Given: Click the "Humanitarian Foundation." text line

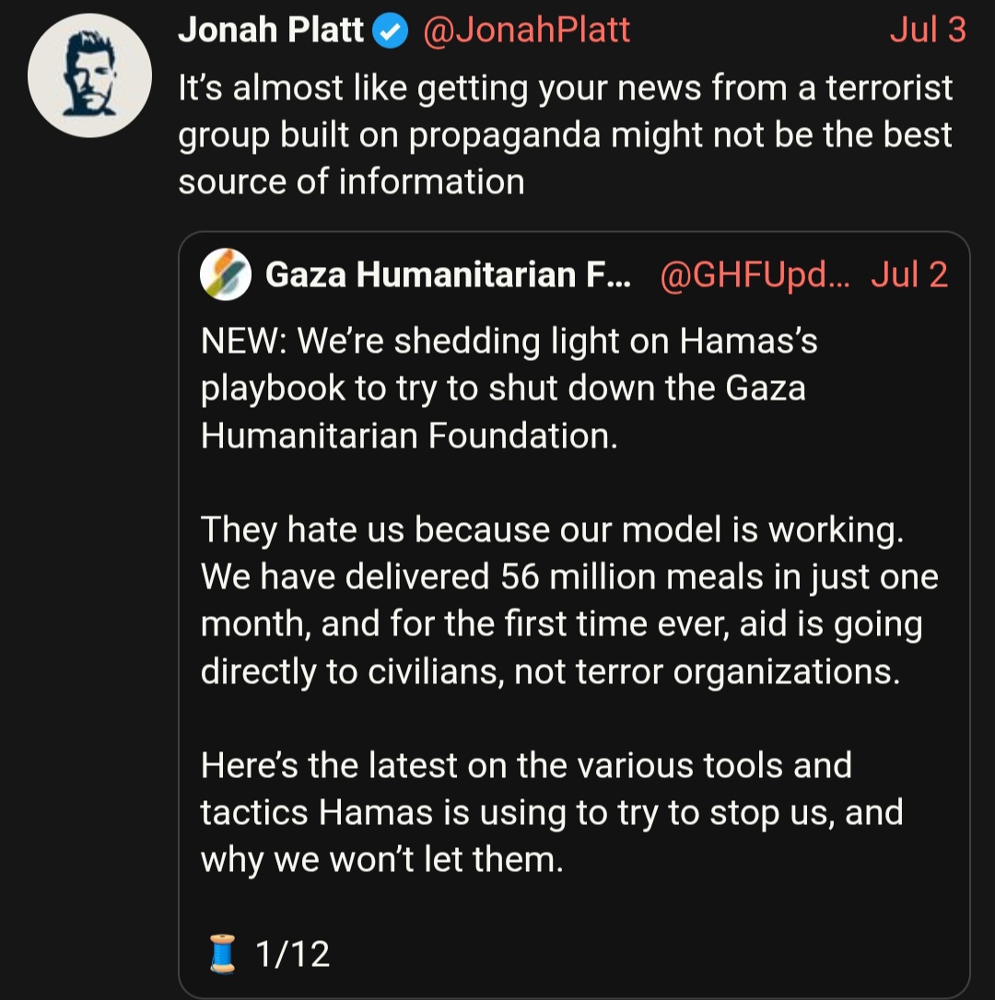Looking at the screenshot, I should point(409,436).
